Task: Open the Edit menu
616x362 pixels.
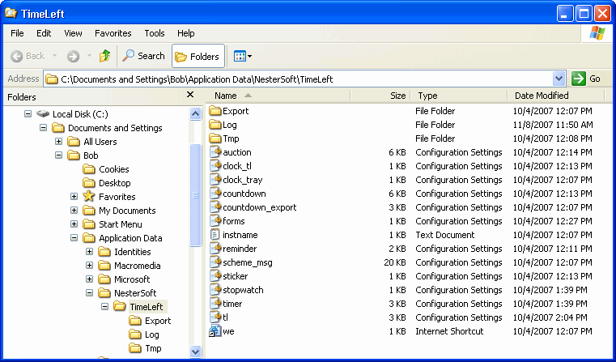Action: click(x=44, y=33)
